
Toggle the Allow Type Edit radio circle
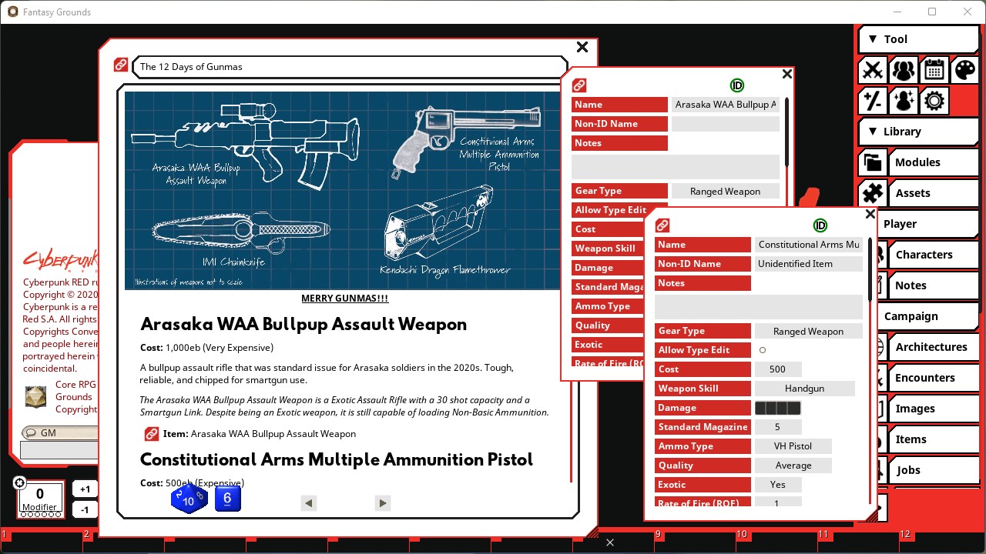tap(763, 350)
